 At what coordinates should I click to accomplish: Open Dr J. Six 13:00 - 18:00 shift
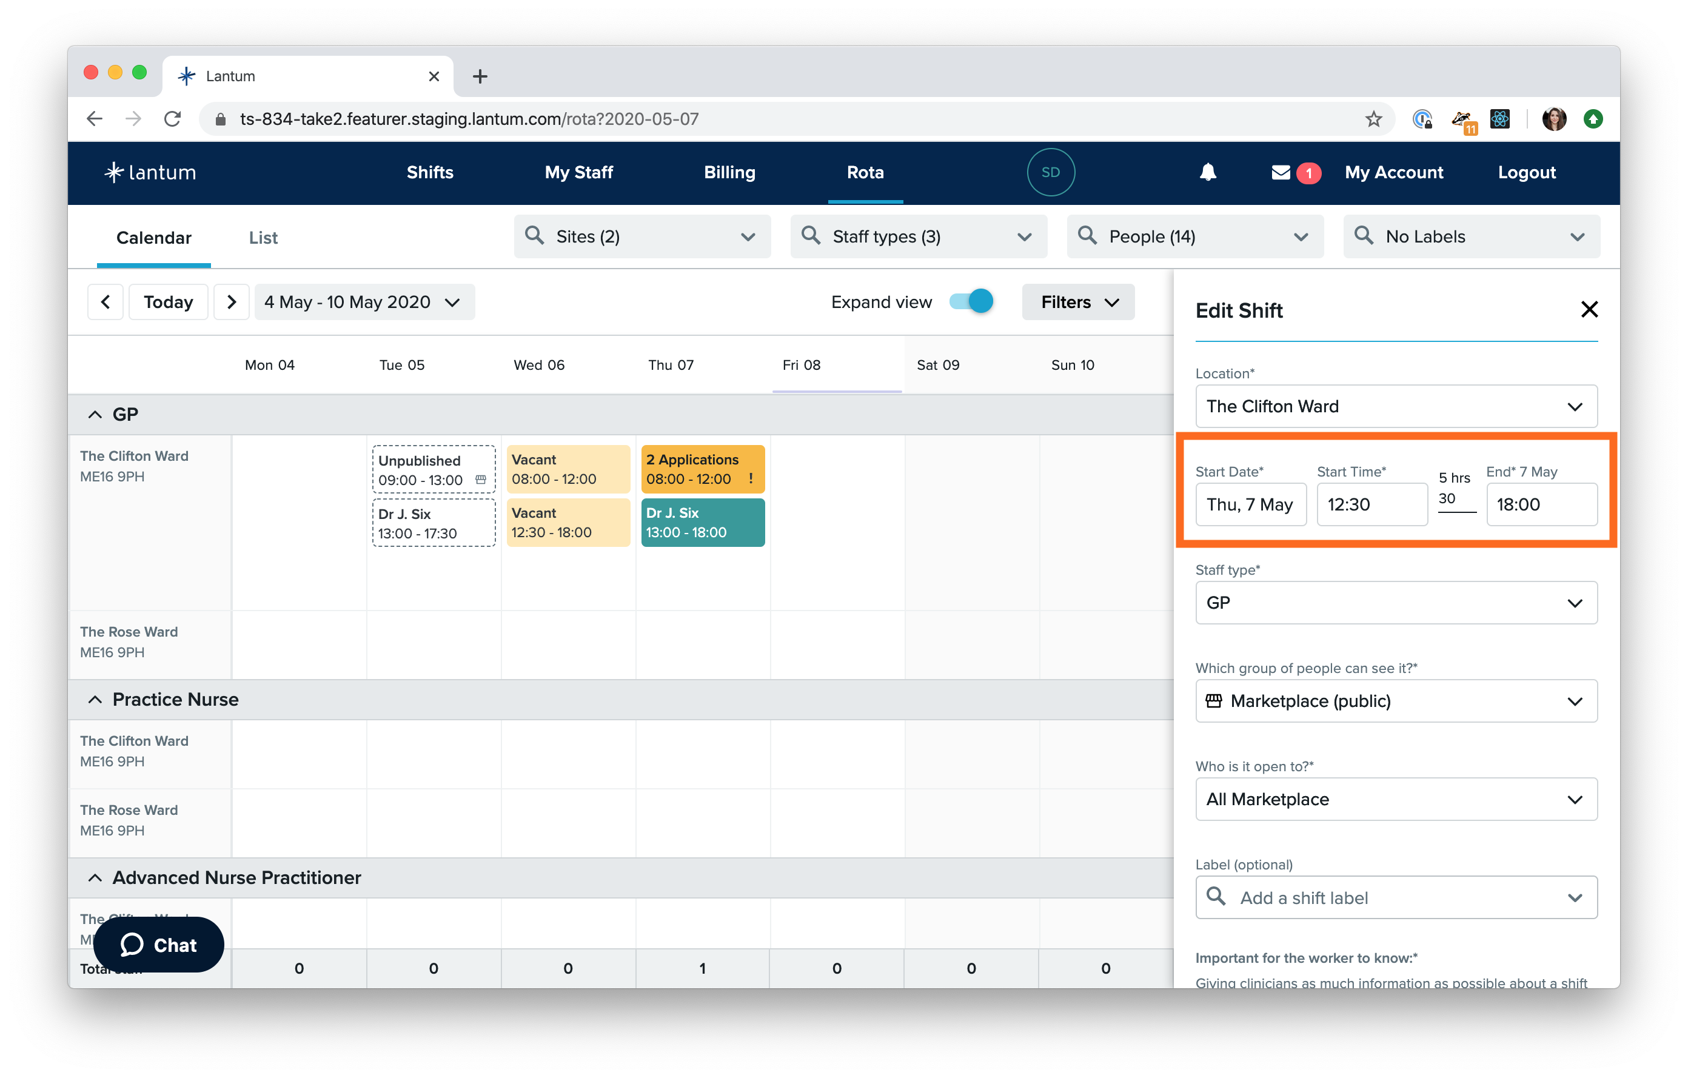[x=702, y=522]
